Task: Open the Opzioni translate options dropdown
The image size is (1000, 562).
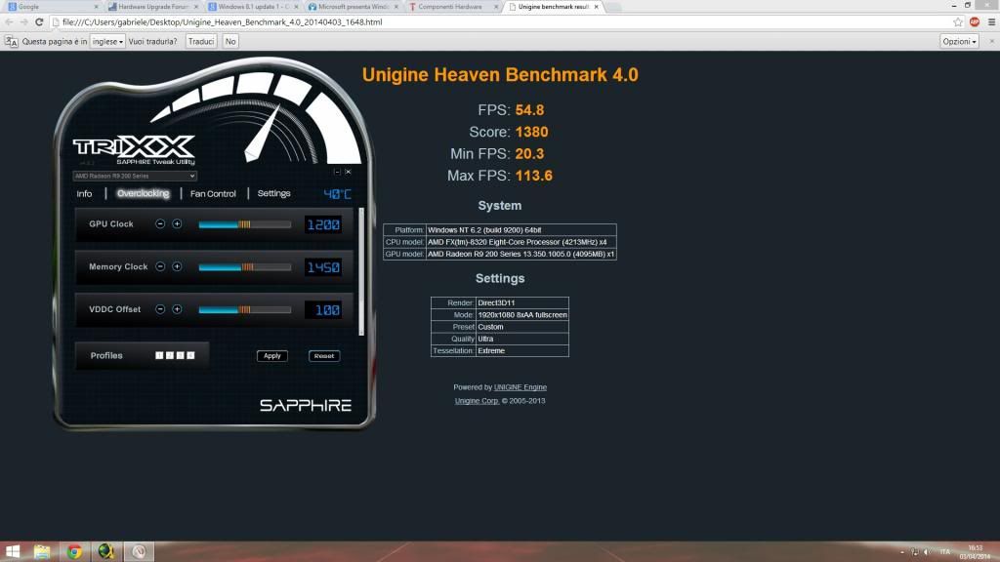Action: click(959, 41)
